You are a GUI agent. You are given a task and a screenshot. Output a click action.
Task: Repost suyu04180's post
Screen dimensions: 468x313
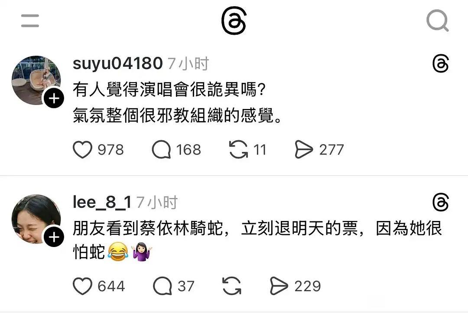(x=238, y=149)
